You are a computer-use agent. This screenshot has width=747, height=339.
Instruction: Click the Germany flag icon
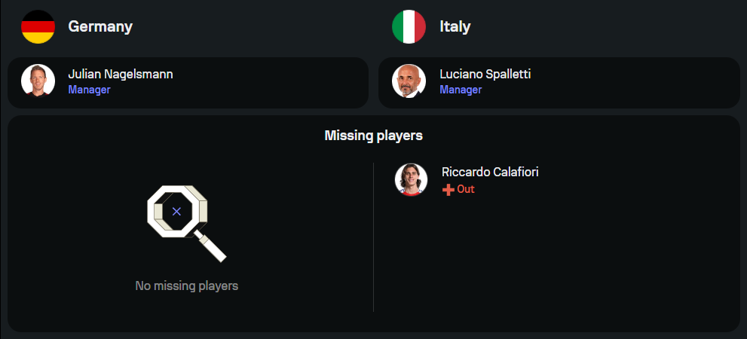click(x=38, y=27)
